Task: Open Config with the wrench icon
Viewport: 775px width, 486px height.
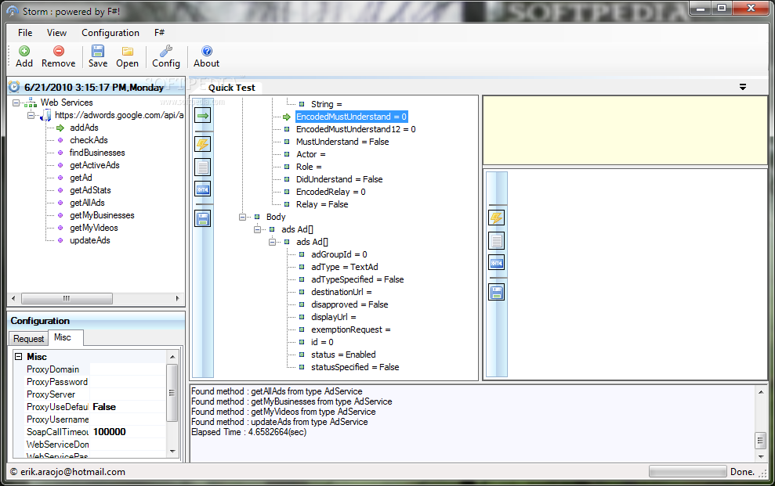Action: click(x=166, y=51)
